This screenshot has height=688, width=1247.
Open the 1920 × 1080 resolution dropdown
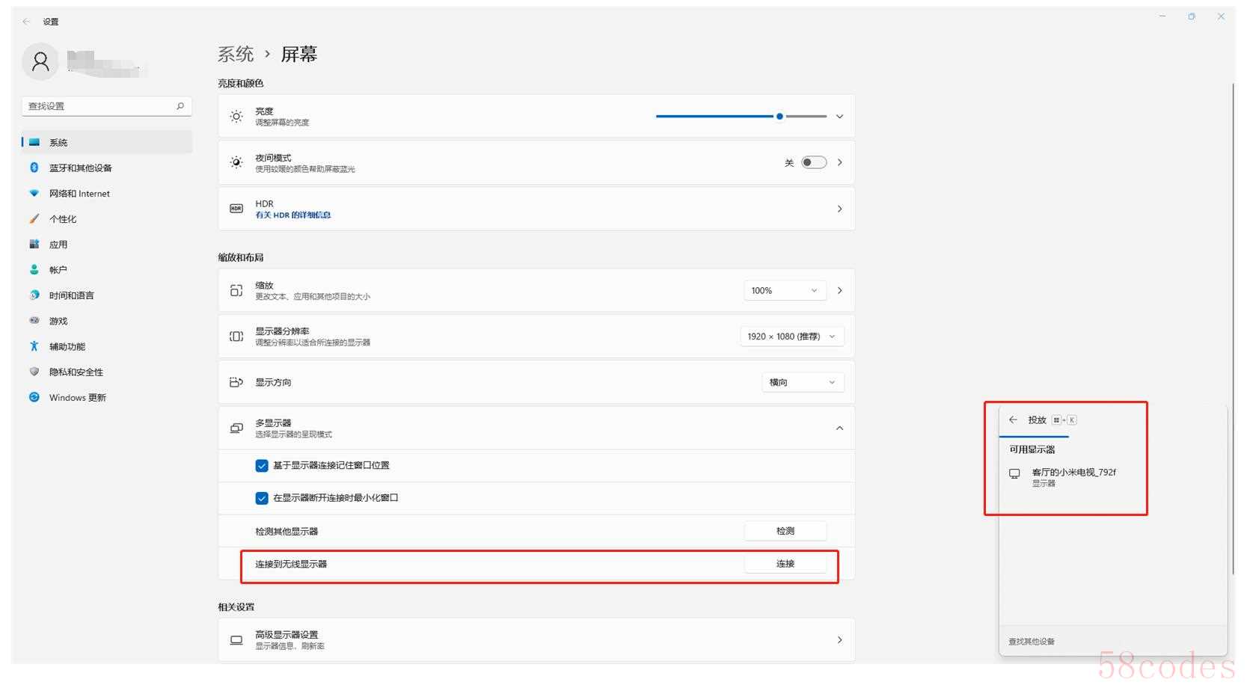792,337
